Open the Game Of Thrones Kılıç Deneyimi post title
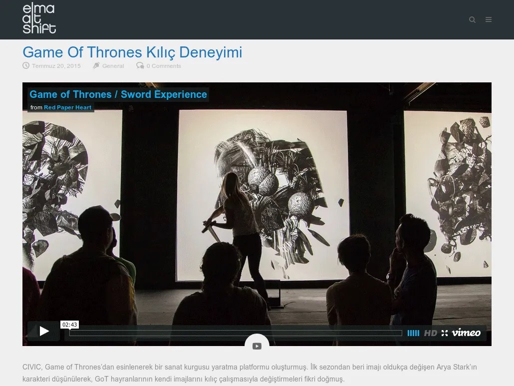The image size is (514, 386). [x=132, y=52]
